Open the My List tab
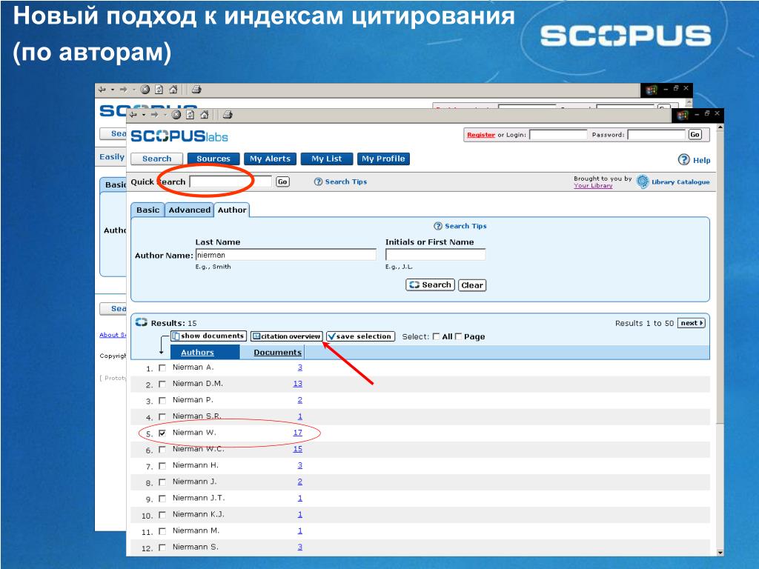 pyautogui.click(x=327, y=159)
